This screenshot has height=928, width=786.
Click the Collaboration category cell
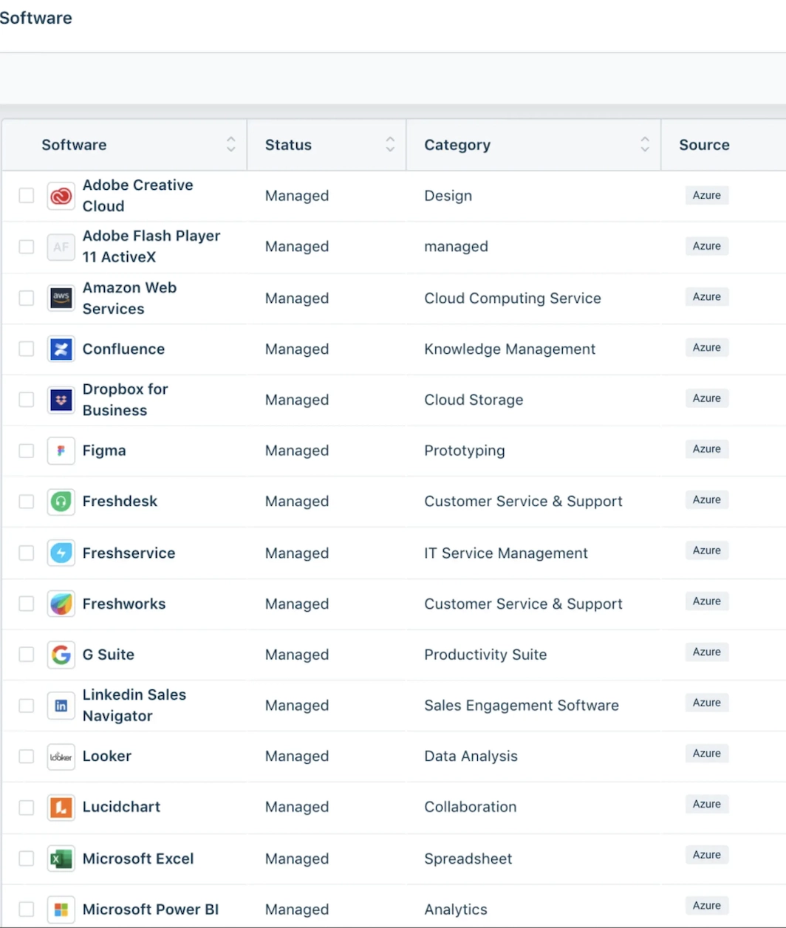click(x=470, y=807)
